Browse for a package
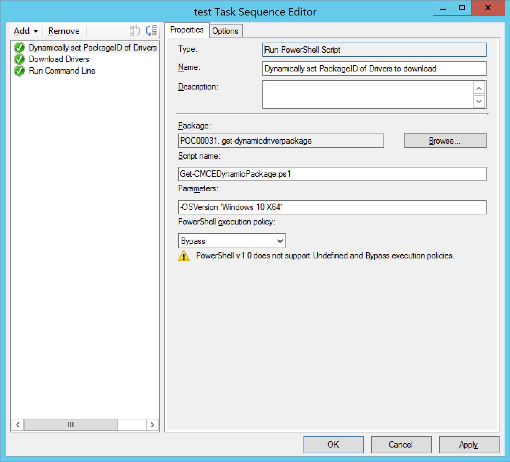 tap(445, 141)
